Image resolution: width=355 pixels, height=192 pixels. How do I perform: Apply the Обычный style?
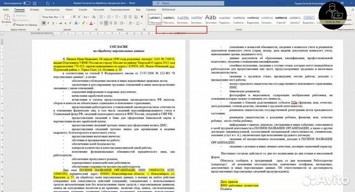pos(155,19)
